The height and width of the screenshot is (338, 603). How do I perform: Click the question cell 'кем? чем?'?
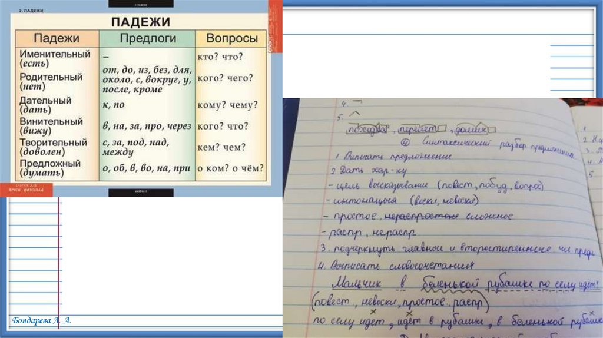tap(221, 147)
